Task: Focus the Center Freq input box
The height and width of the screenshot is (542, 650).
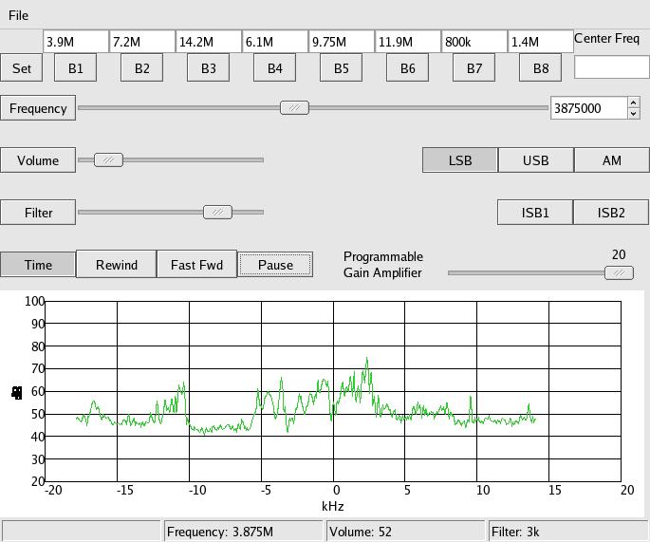Action: coord(611,67)
